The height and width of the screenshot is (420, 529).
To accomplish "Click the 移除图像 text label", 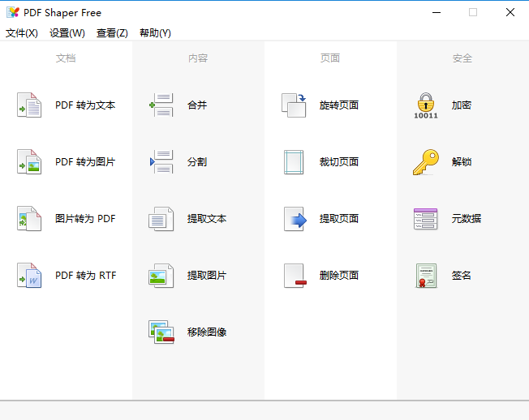I will point(207,332).
